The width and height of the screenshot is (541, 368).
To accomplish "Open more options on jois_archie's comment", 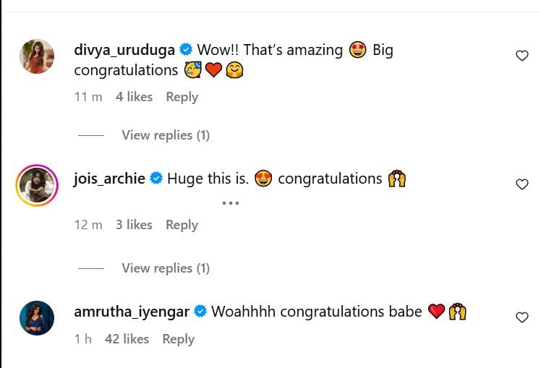I will click(x=230, y=203).
